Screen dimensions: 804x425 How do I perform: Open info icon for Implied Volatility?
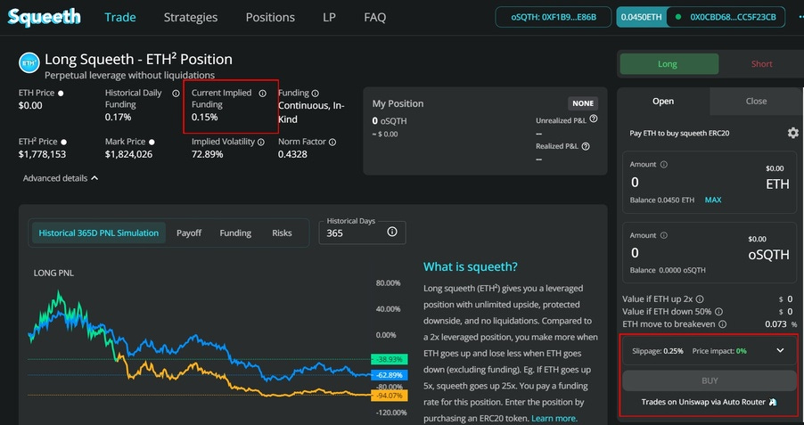(x=261, y=142)
